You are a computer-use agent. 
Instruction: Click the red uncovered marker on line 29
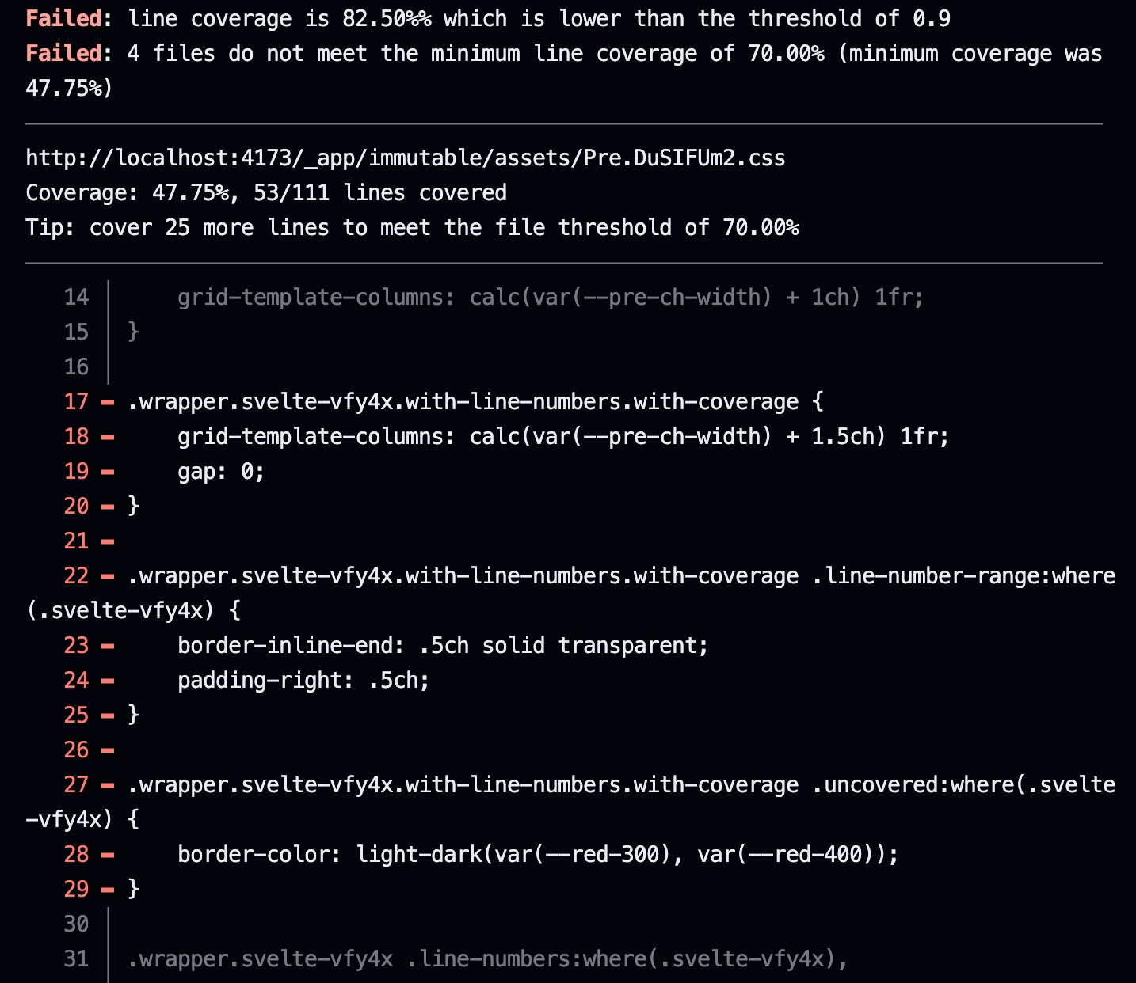106,889
